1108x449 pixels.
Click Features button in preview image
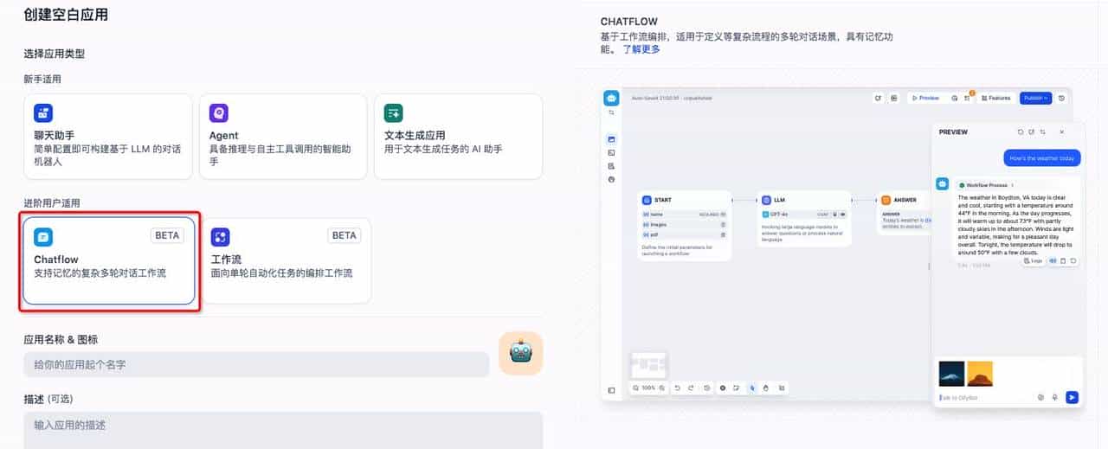995,98
